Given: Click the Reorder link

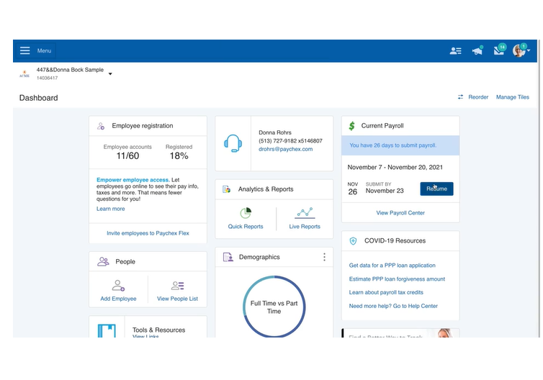Looking at the screenshot, I should 478,97.
